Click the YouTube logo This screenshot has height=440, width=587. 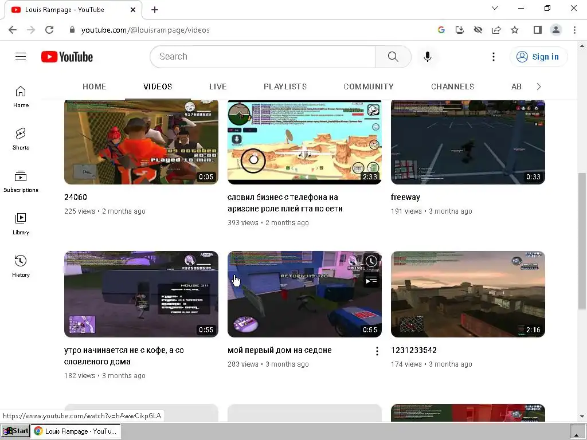[x=67, y=57]
